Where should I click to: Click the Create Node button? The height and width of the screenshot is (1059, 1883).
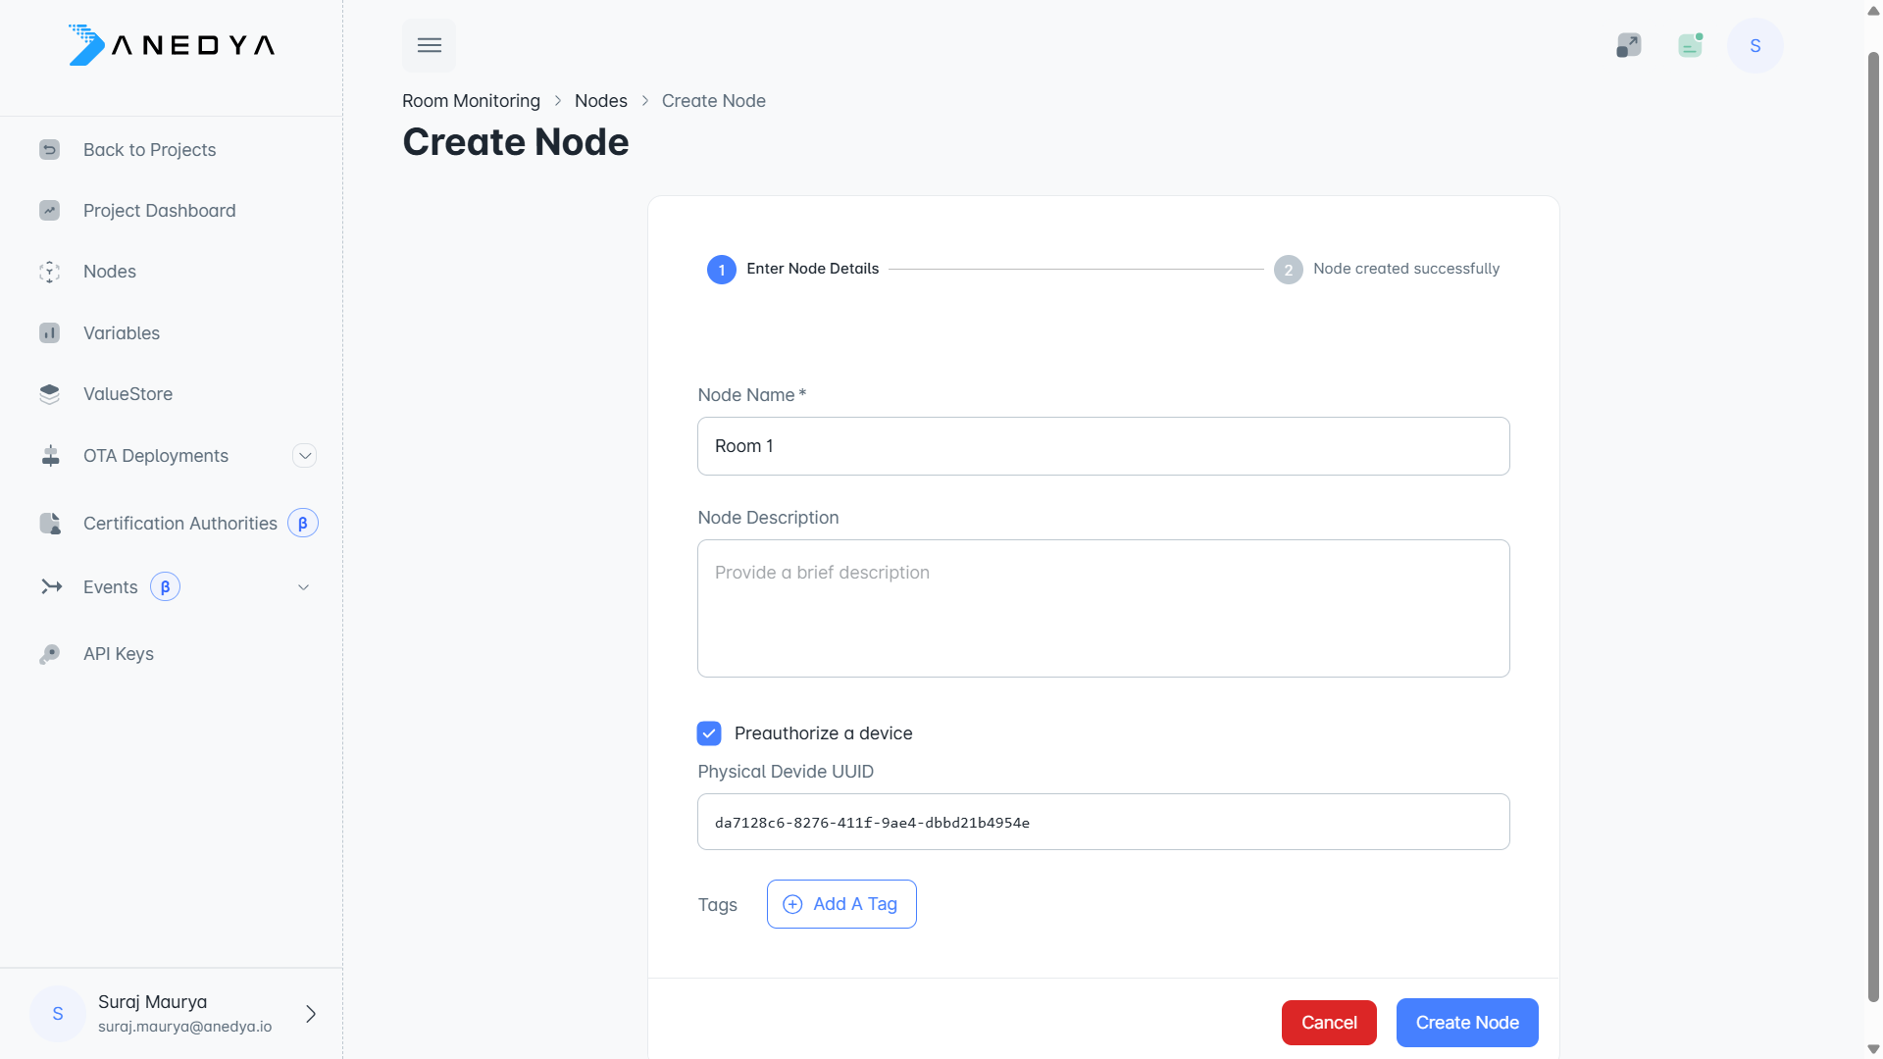point(1466,1023)
